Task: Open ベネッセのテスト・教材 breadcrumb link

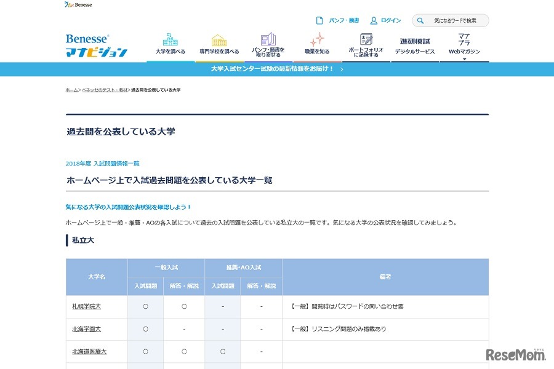Action: [105, 90]
